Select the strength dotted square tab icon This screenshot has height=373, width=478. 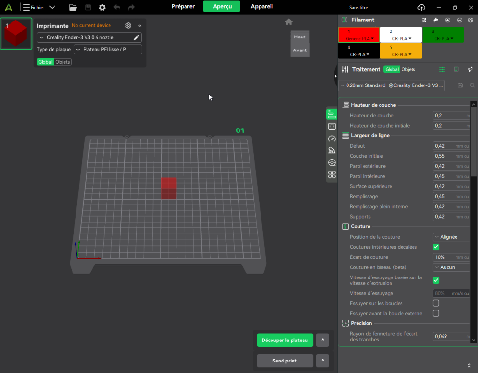[x=332, y=127]
